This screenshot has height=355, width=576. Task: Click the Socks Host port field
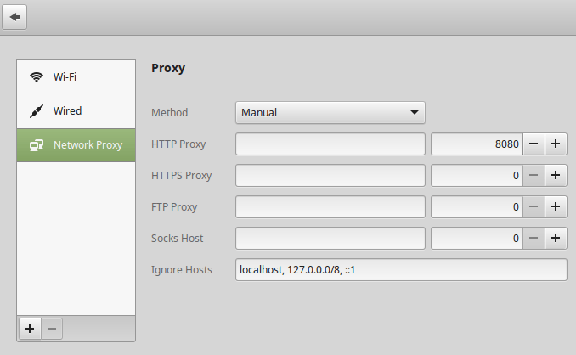477,239
